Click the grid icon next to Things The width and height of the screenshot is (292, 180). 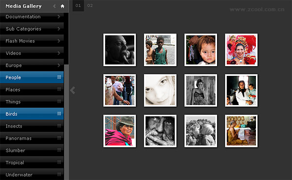[59, 101]
